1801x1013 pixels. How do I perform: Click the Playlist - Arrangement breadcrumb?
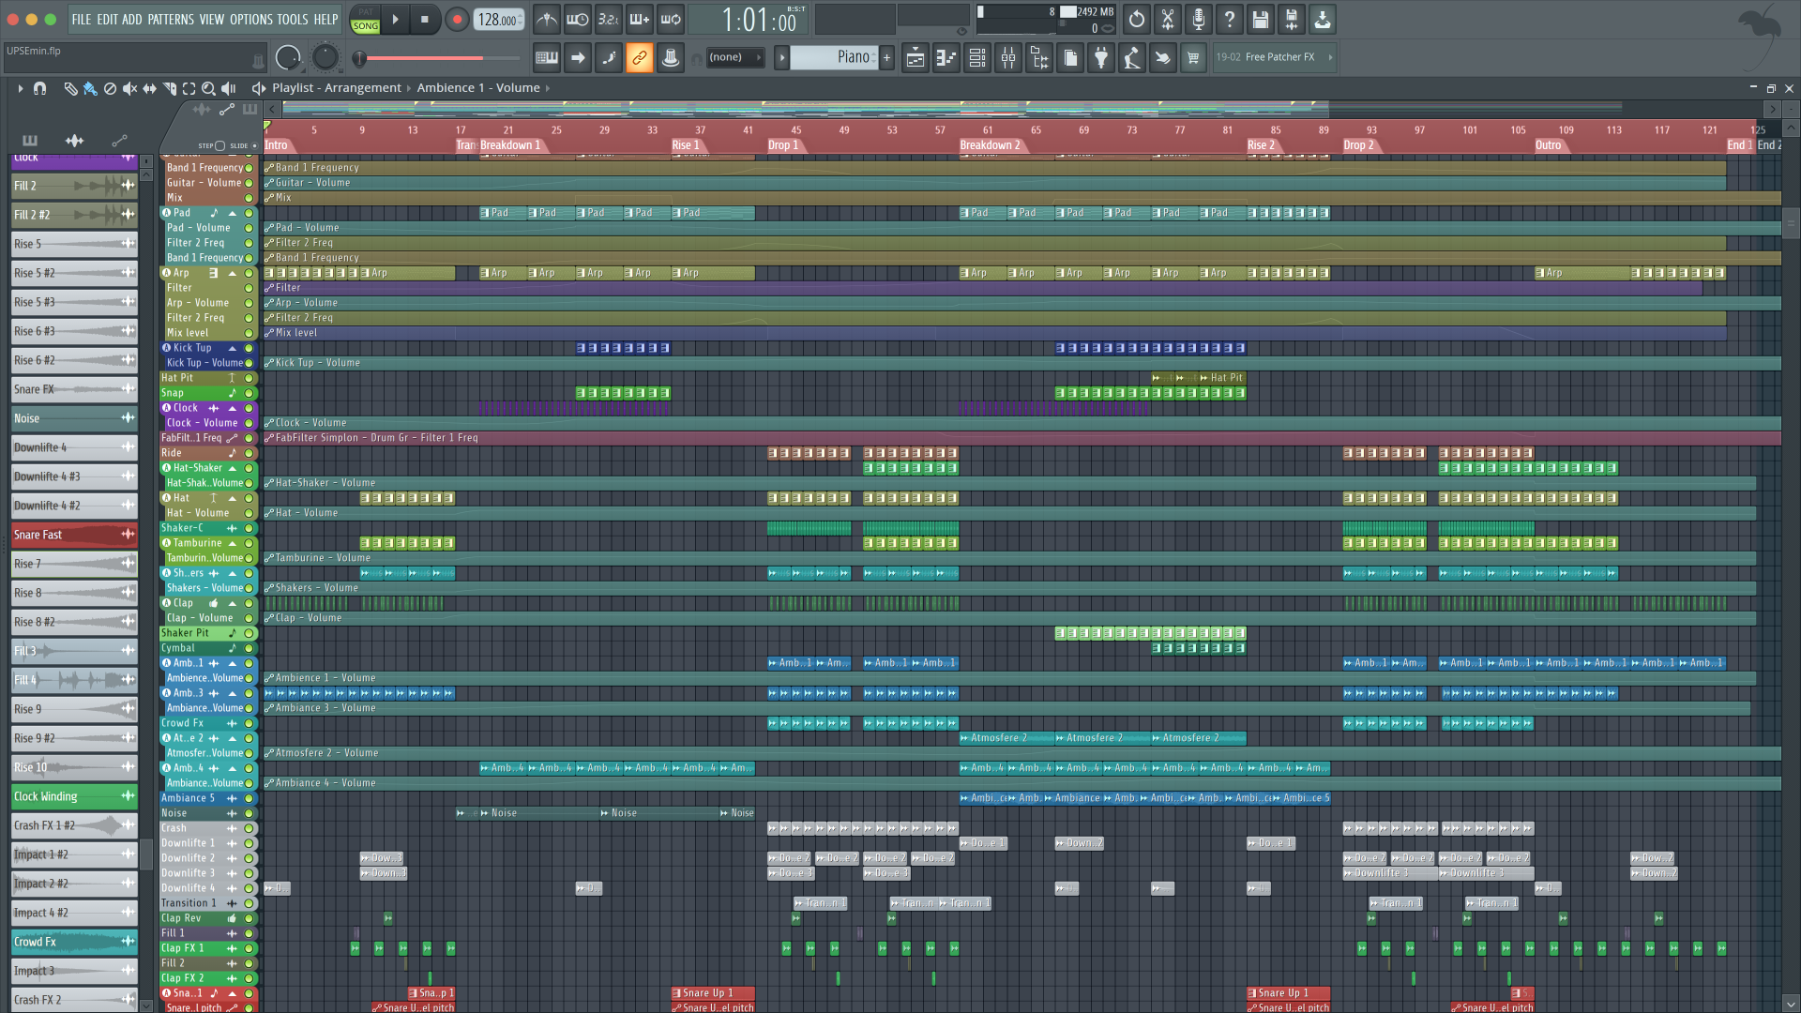pyautogui.click(x=337, y=88)
